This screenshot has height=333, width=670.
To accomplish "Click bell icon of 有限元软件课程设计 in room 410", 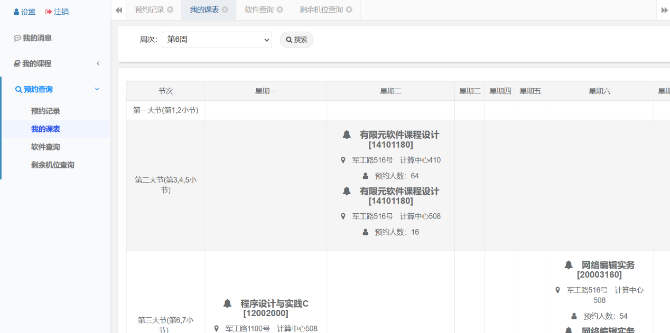I will pos(347,135).
